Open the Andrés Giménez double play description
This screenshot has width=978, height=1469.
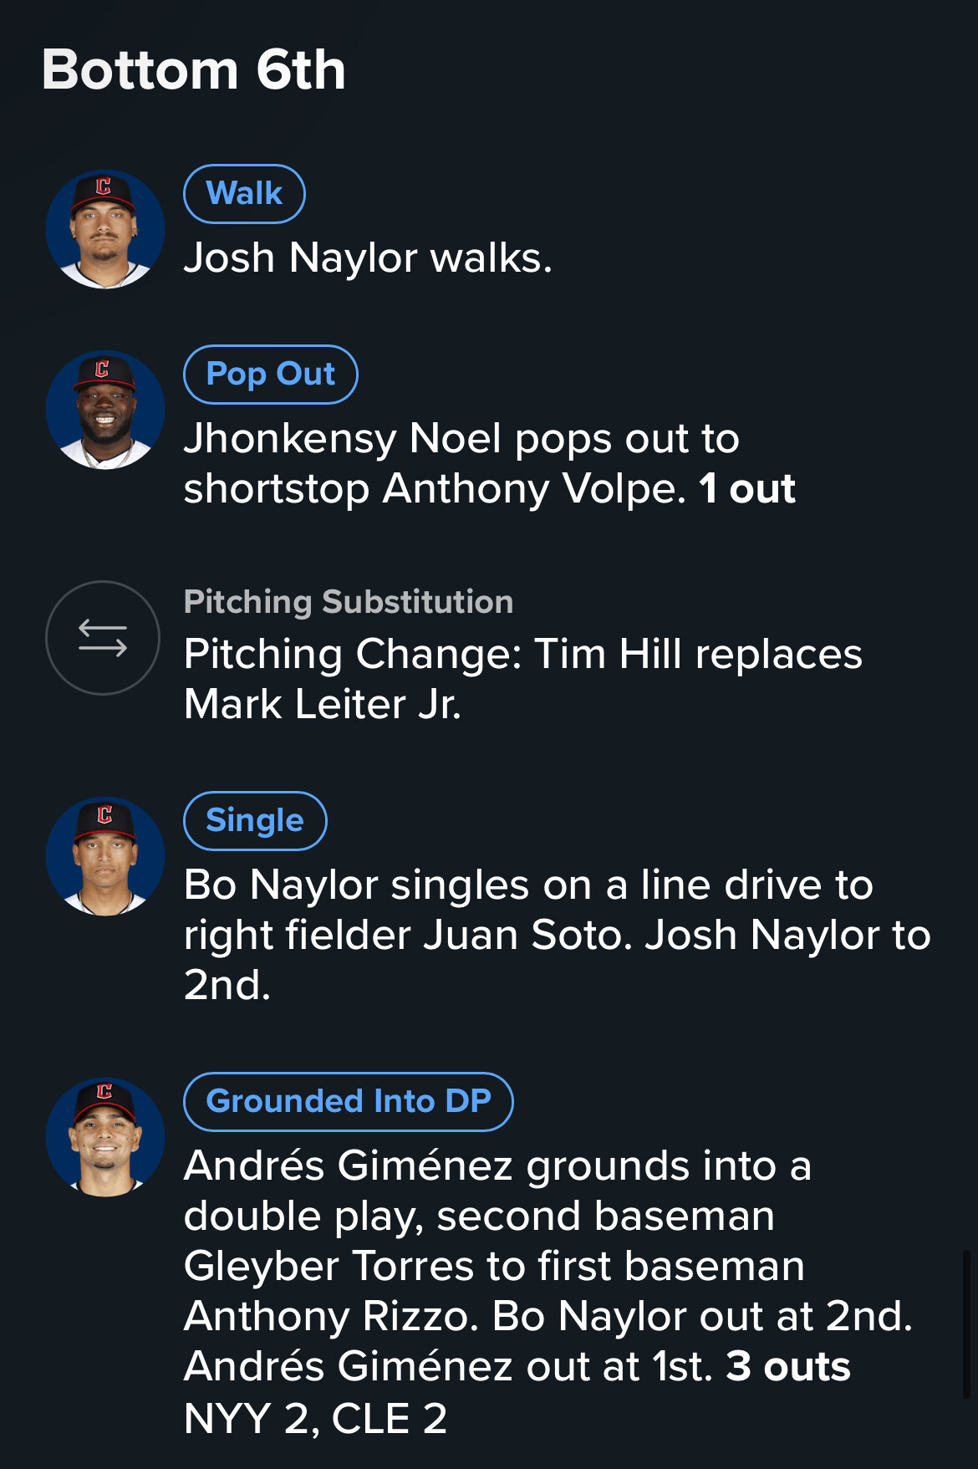[x=548, y=1266]
